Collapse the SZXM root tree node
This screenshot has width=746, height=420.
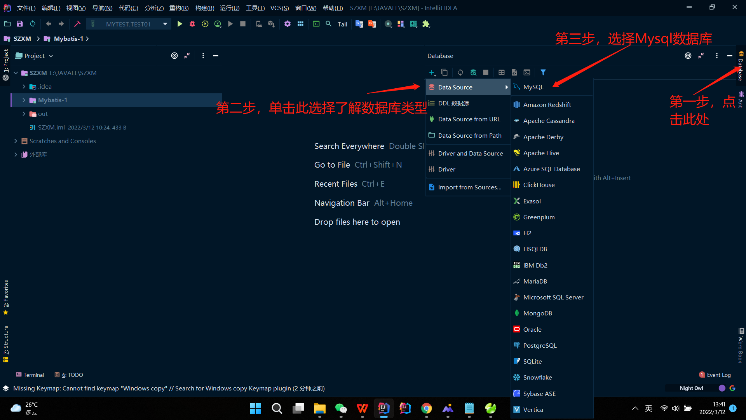click(16, 73)
